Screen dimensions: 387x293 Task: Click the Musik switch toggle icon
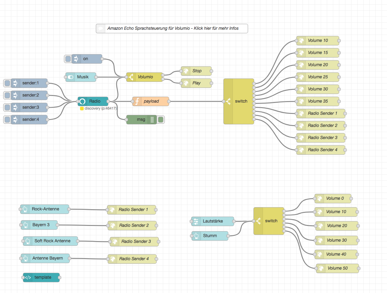[x=70, y=77]
